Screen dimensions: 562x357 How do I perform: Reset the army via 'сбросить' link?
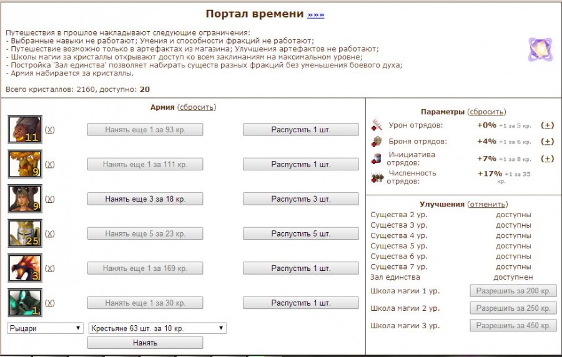coord(197,107)
